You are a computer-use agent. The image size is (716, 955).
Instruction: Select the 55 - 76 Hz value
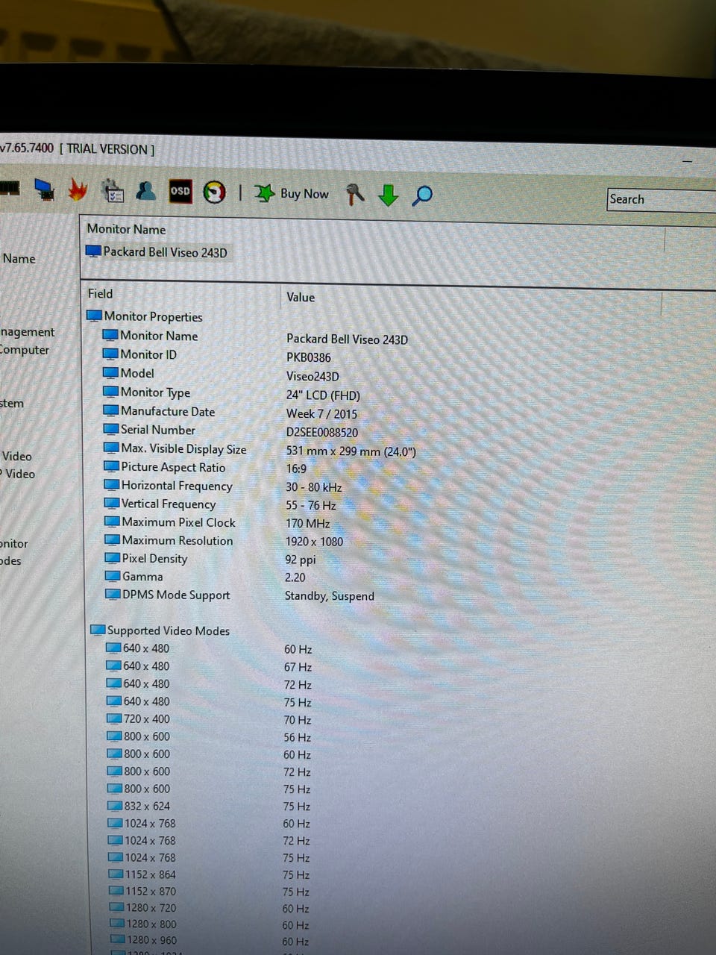(310, 505)
